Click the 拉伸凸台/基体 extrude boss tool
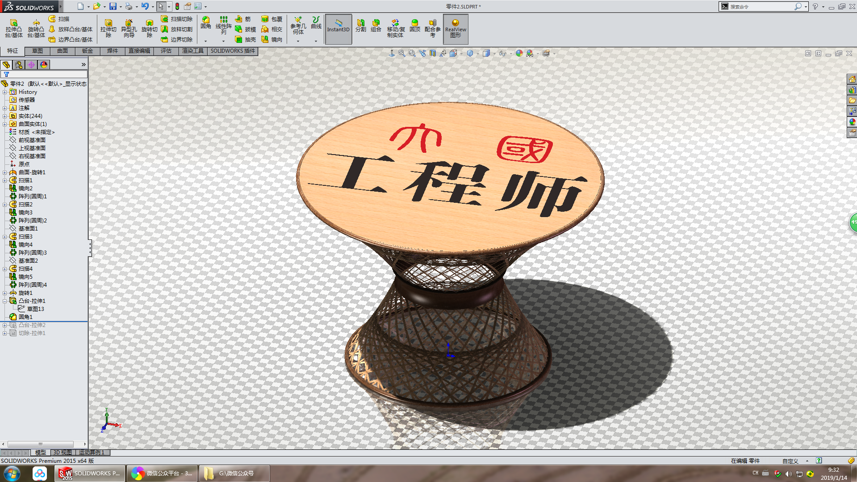Image resolution: width=857 pixels, height=482 pixels. coord(13,28)
